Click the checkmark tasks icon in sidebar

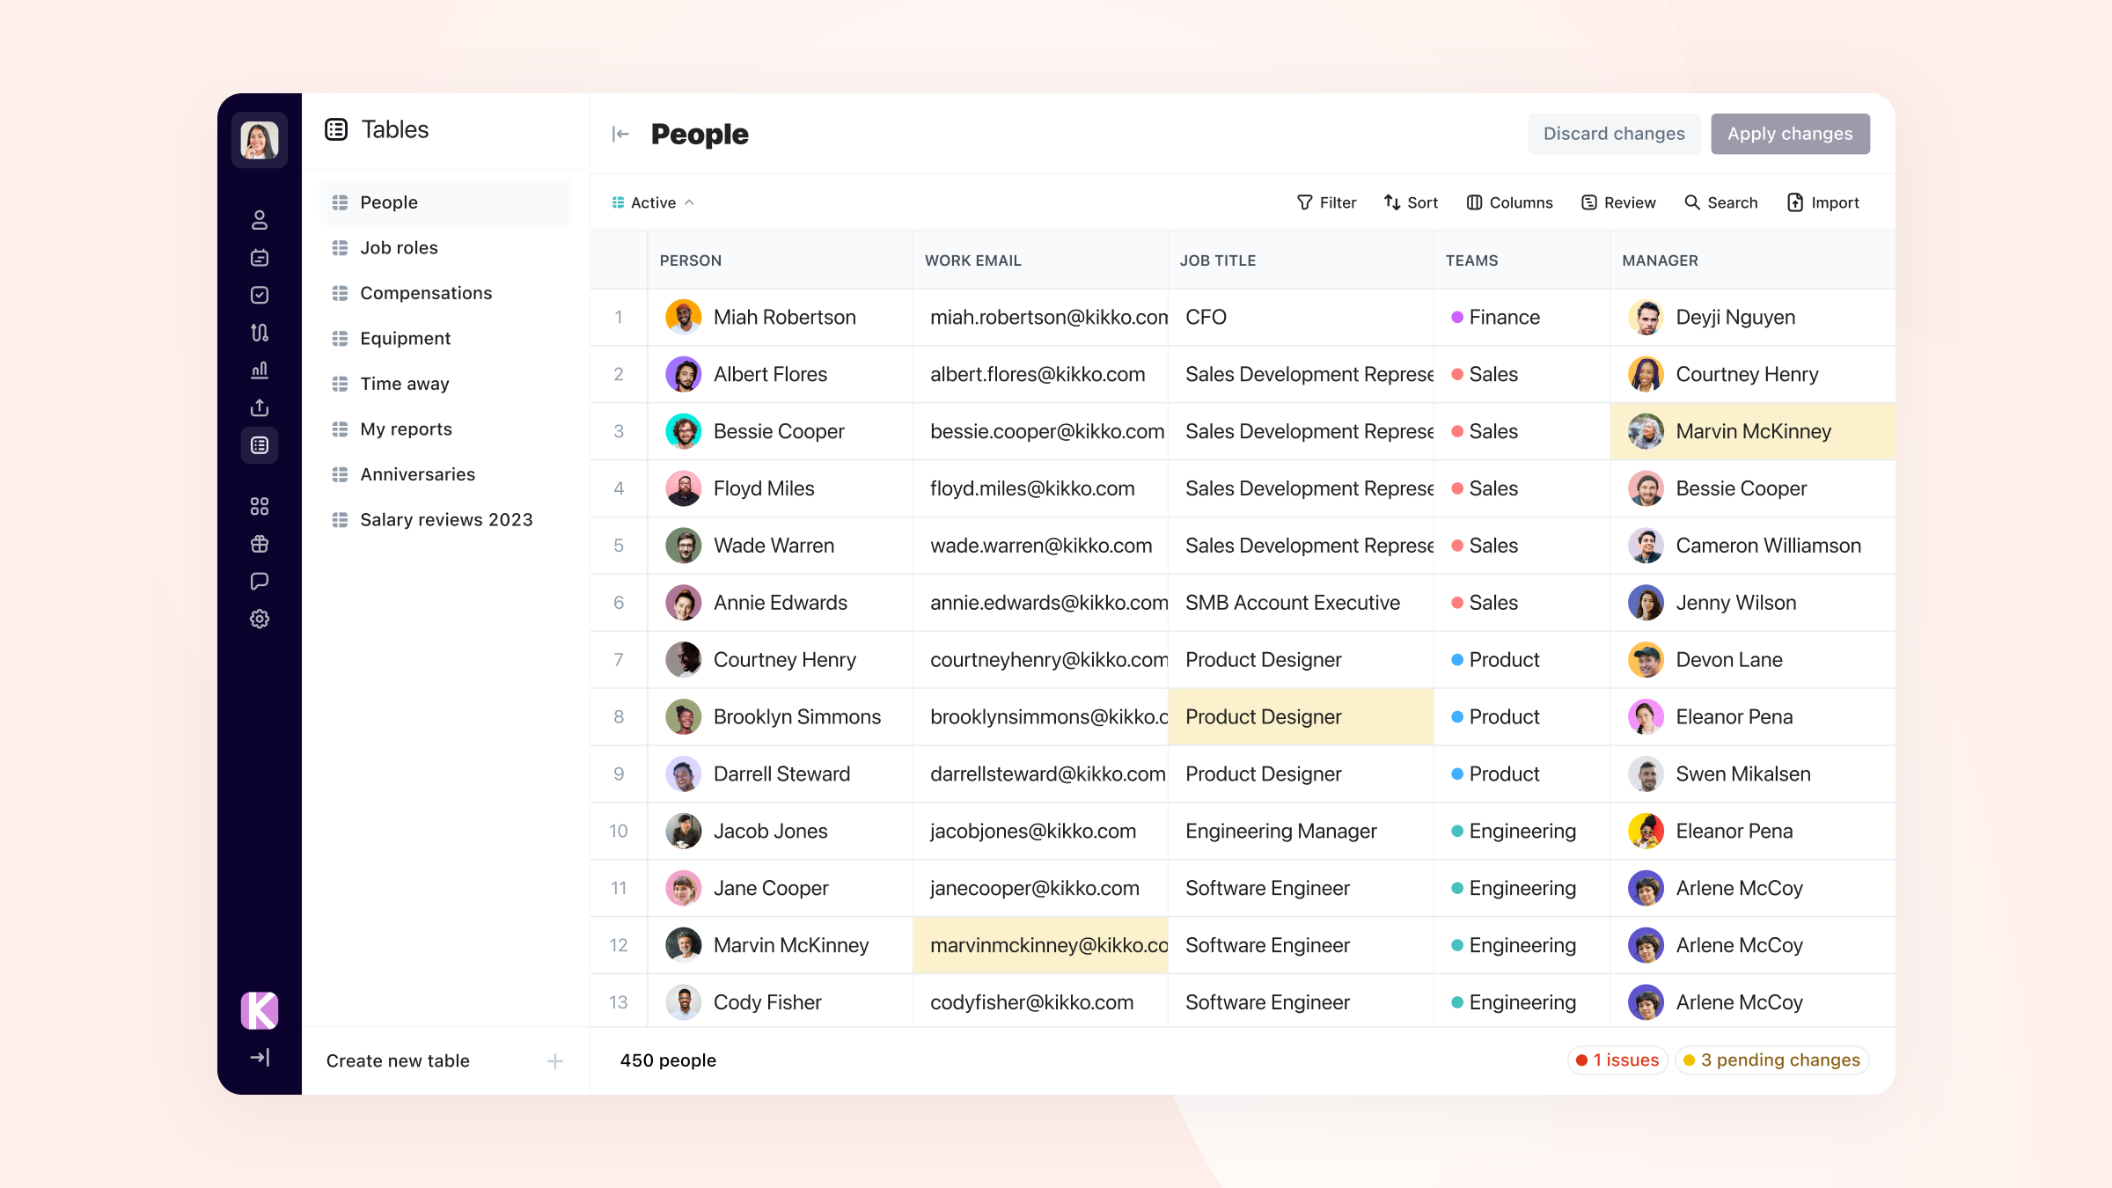[259, 295]
